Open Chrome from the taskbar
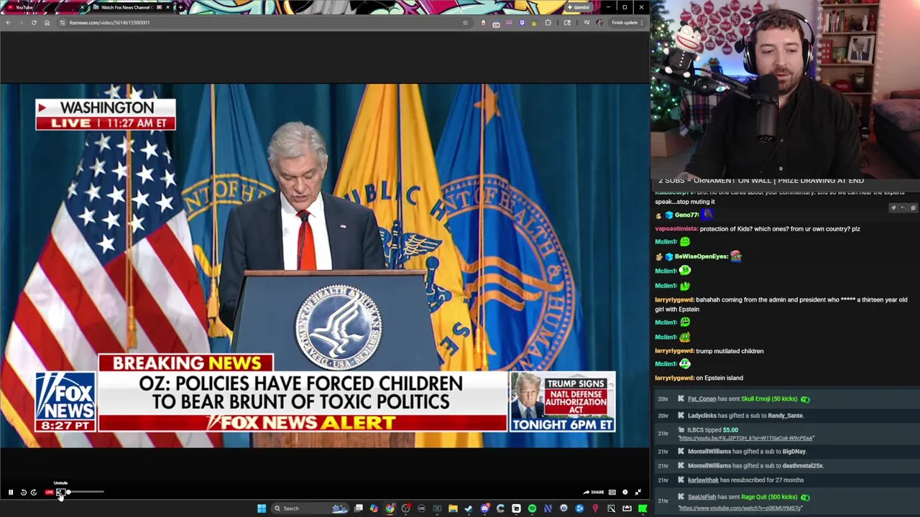The image size is (920, 517). [390, 508]
